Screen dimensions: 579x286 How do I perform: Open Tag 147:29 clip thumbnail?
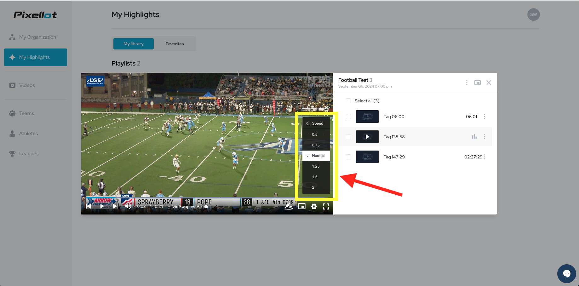[367, 157]
